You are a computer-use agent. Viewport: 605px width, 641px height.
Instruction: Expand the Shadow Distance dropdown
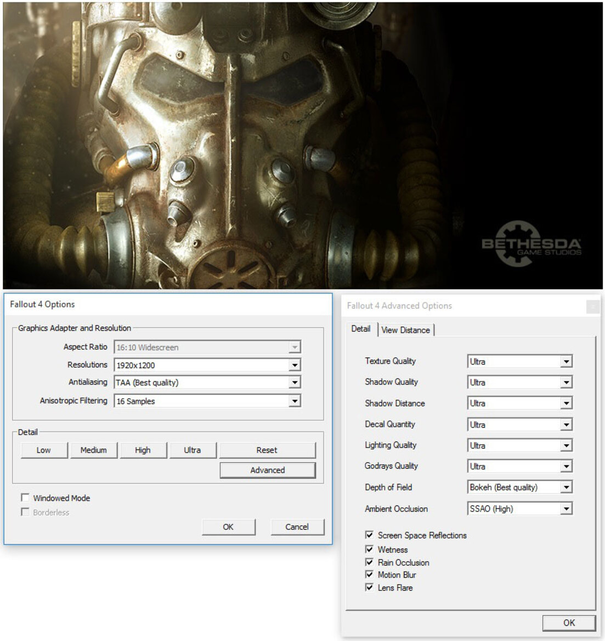pyautogui.click(x=519, y=403)
